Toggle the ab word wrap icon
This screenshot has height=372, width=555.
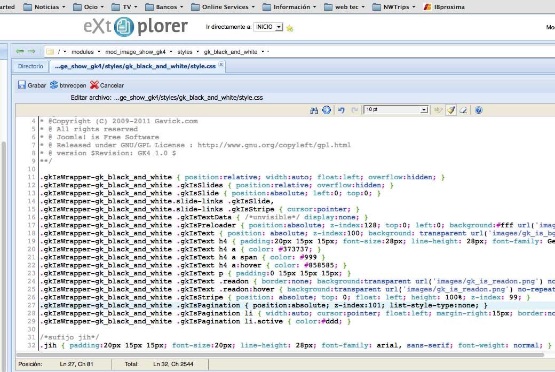[438, 110]
